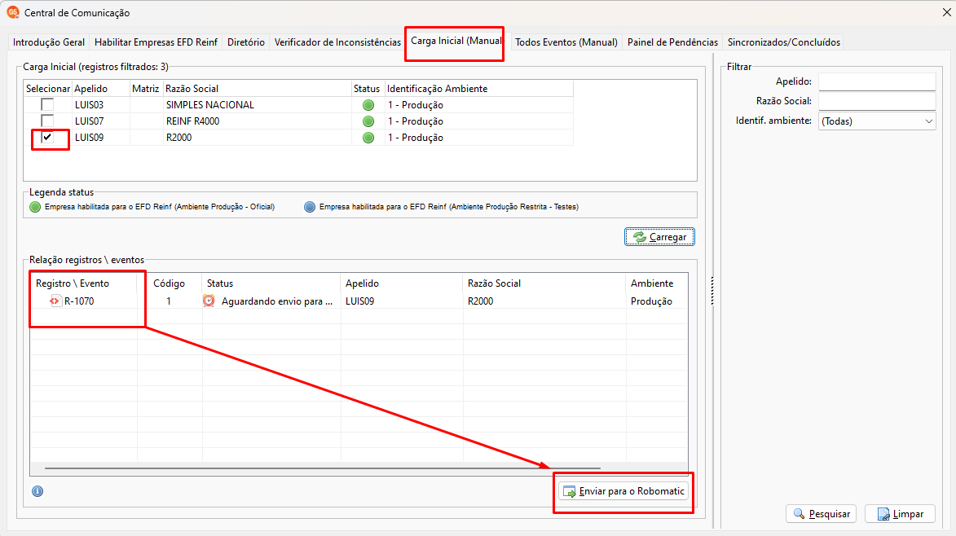This screenshot has height=536, width=956.
Task: Uncheck the LUIS09 selection checkbox
Action: pos(47,137)
